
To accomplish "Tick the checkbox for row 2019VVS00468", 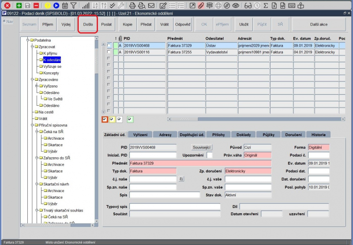I will coord(109,45).
